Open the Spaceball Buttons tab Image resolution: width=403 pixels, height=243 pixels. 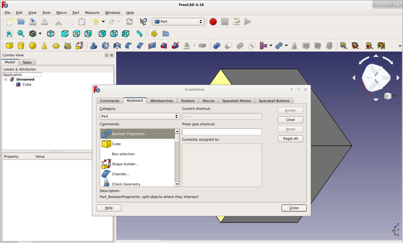274,101
